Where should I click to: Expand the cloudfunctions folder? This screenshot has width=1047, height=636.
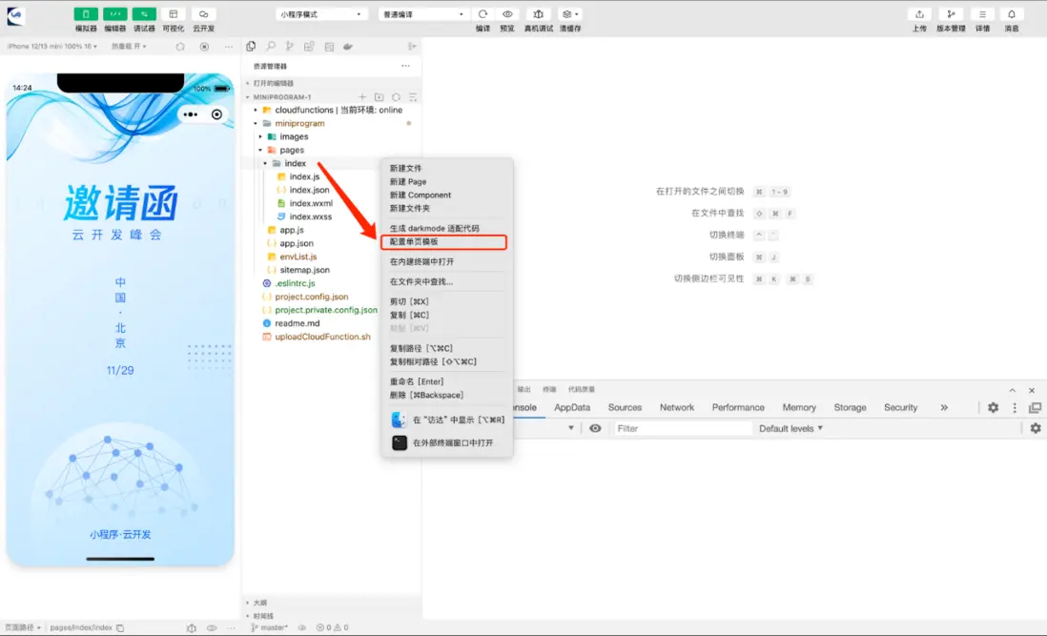(256, 110)
